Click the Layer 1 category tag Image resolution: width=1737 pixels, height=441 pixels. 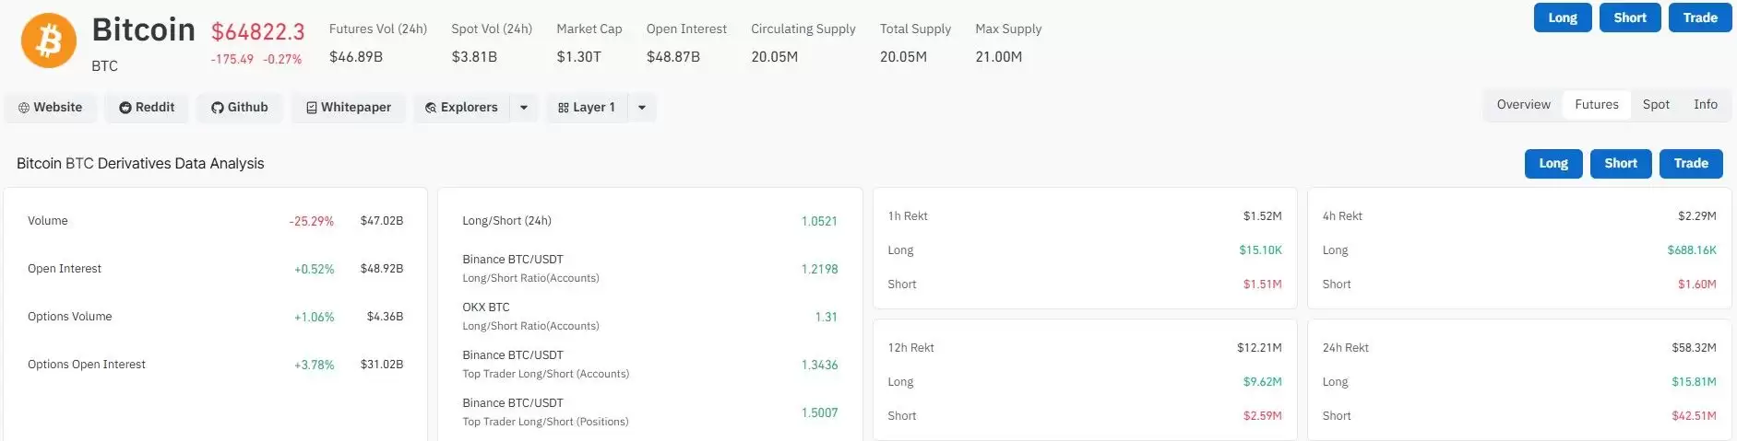pyautogui.click(x=587, y=108)
